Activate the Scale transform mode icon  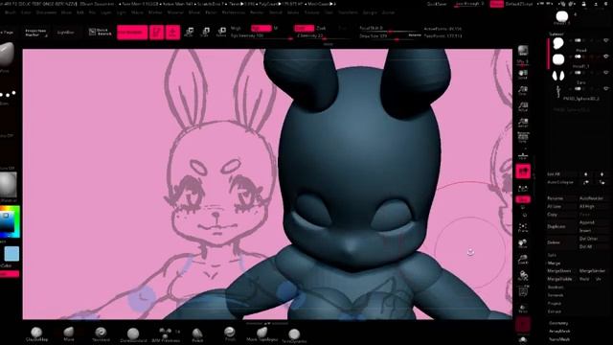205,32
